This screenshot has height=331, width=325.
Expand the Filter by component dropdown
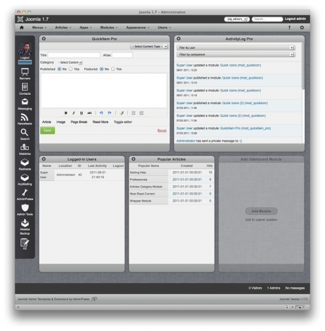tap(236, 54)
